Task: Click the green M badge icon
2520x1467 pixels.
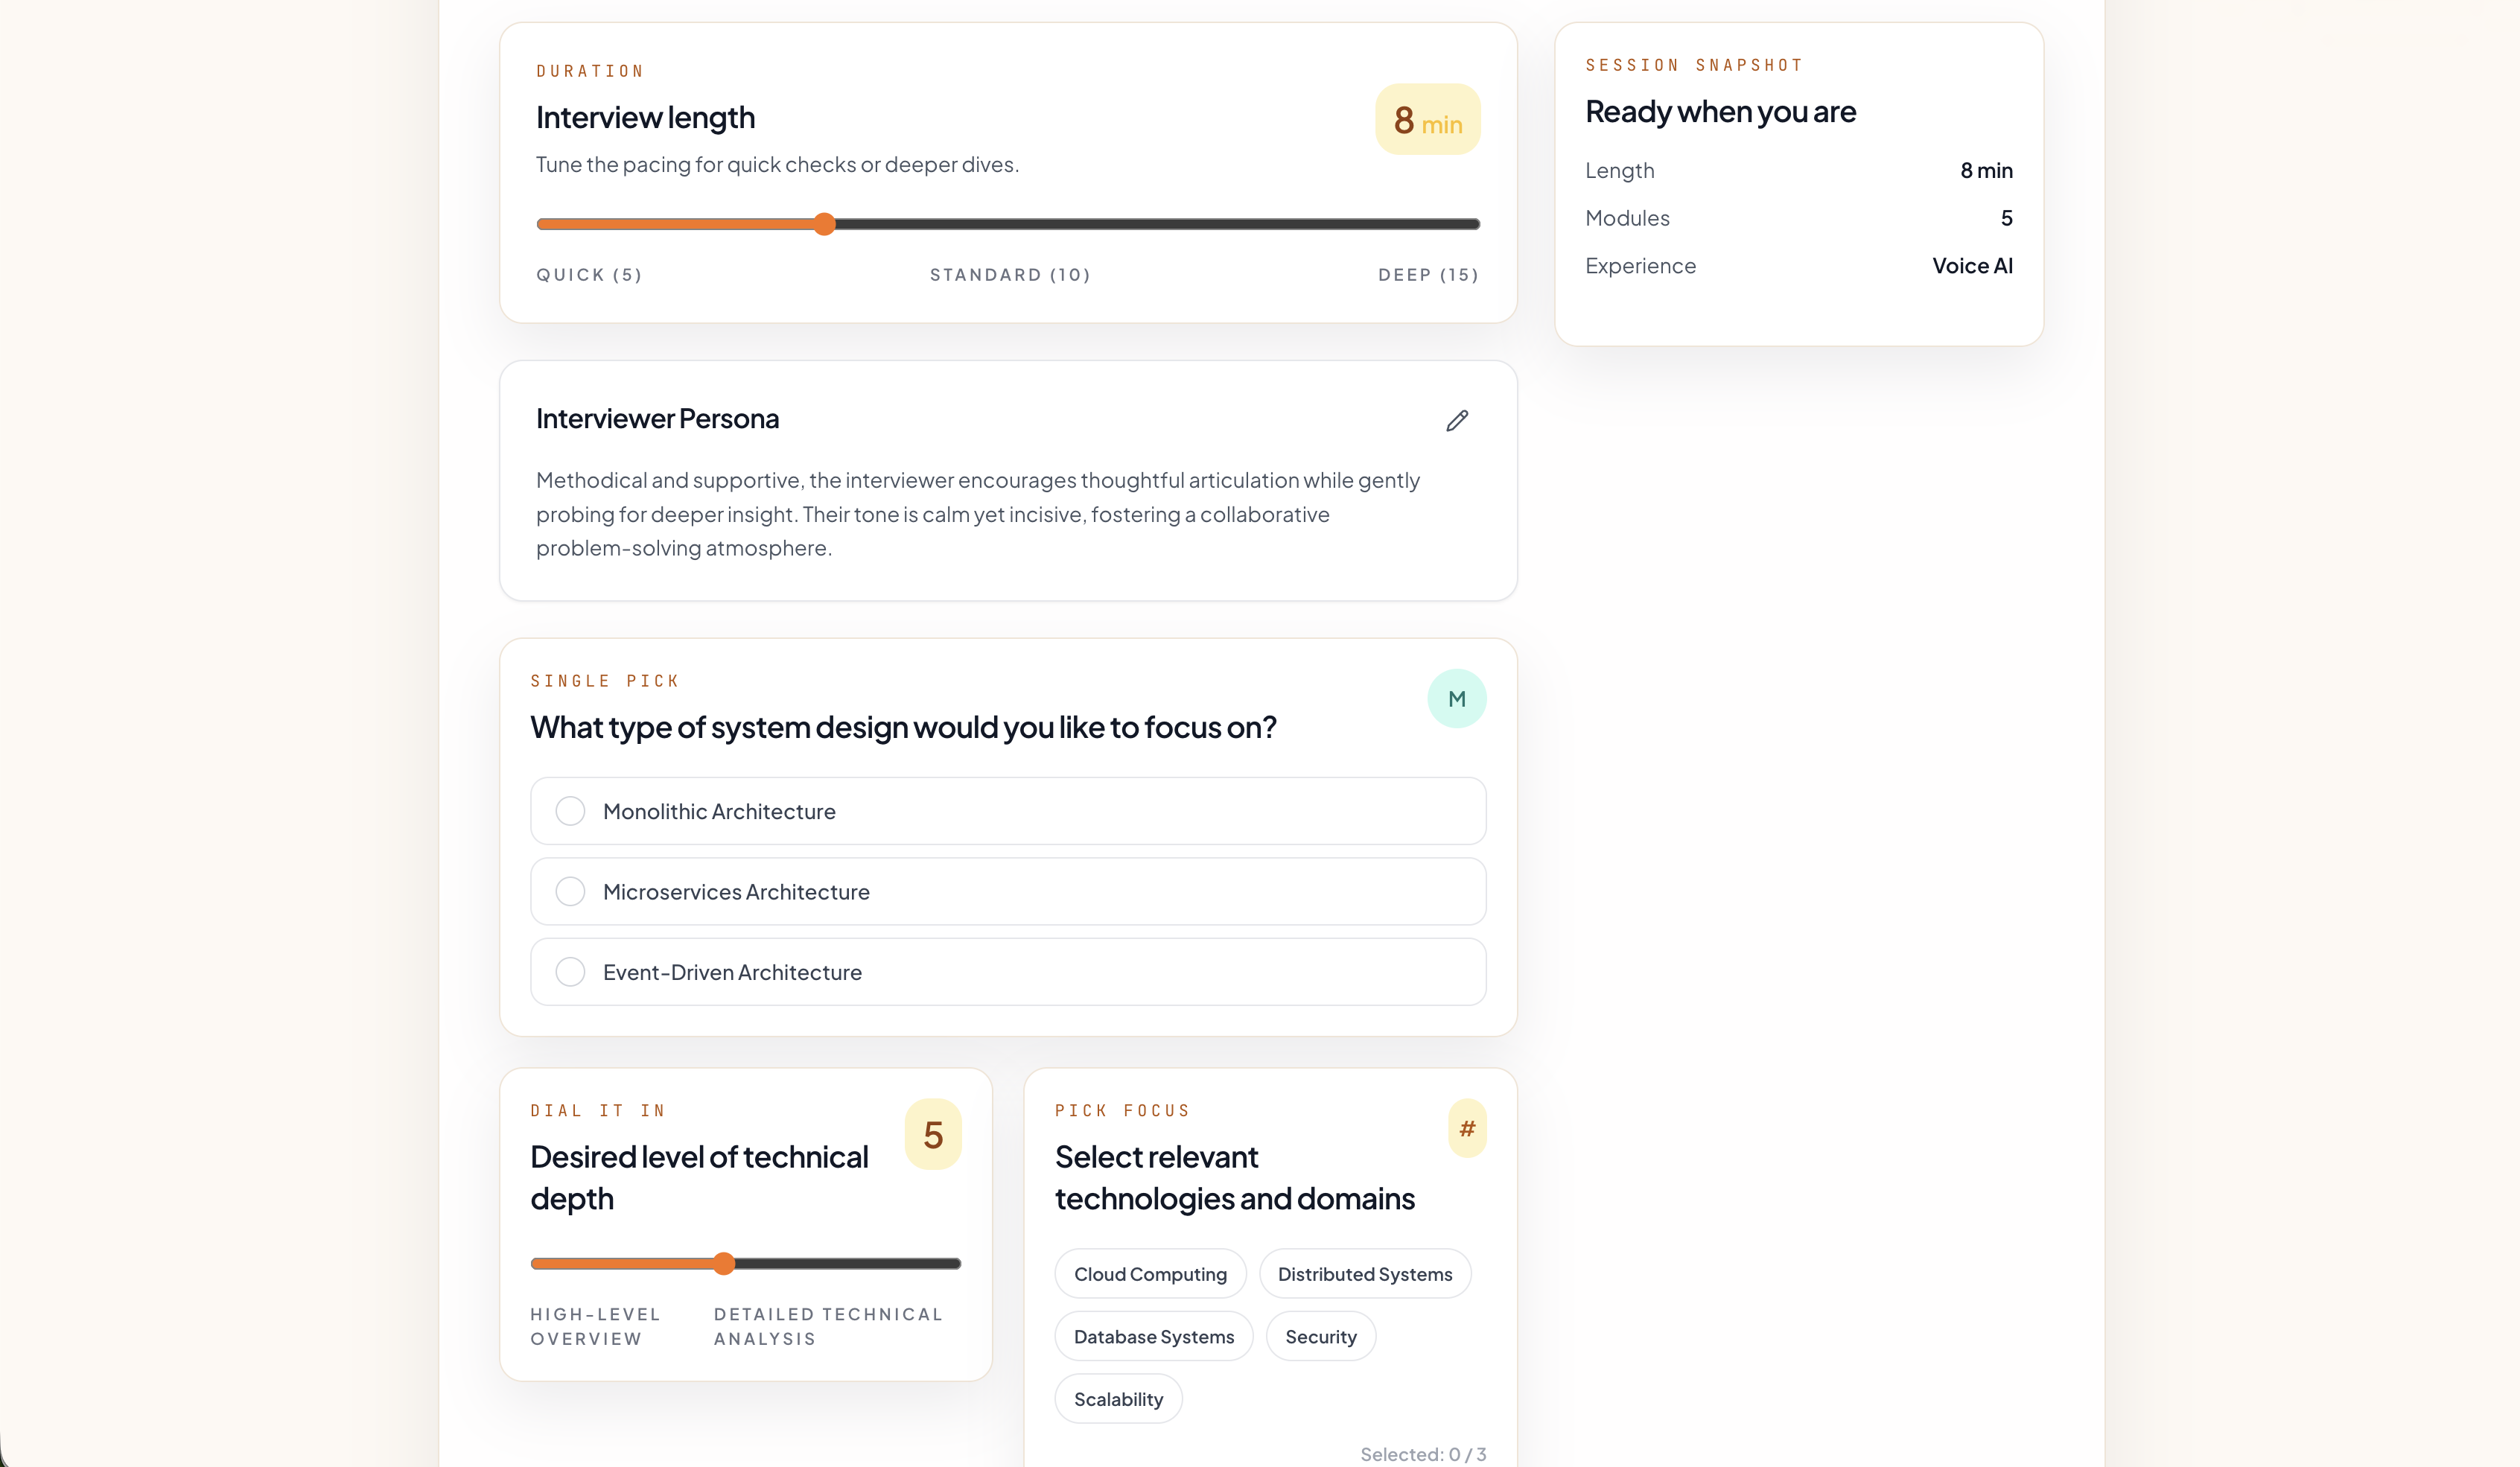Action: [x=1456, y=699]
